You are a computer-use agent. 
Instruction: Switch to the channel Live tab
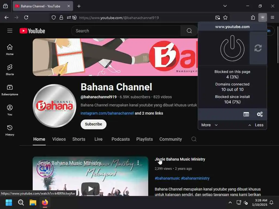[98, 139]
